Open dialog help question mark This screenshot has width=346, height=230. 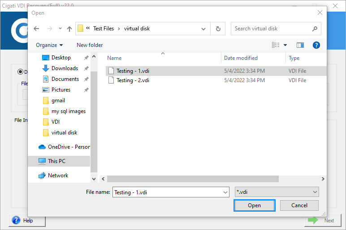click(x=316, y=45)
